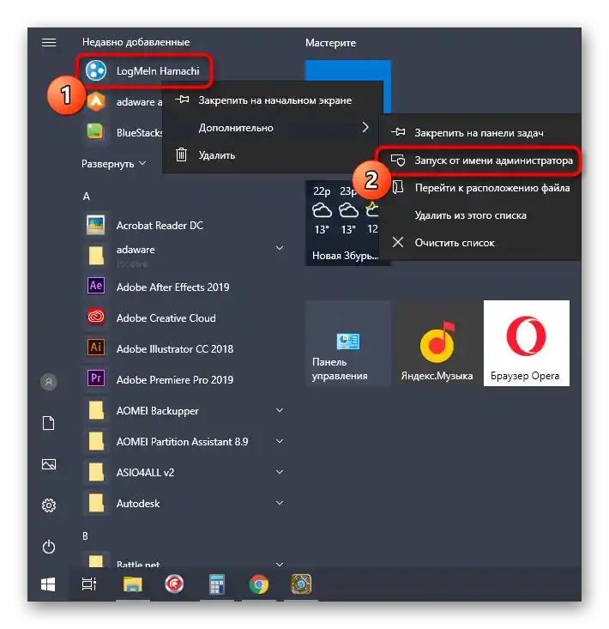Click the trash icon next to Удалить

pos(181,154)
